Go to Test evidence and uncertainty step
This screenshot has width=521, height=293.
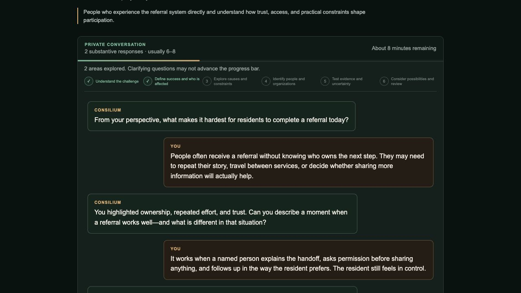click(347, 81)
